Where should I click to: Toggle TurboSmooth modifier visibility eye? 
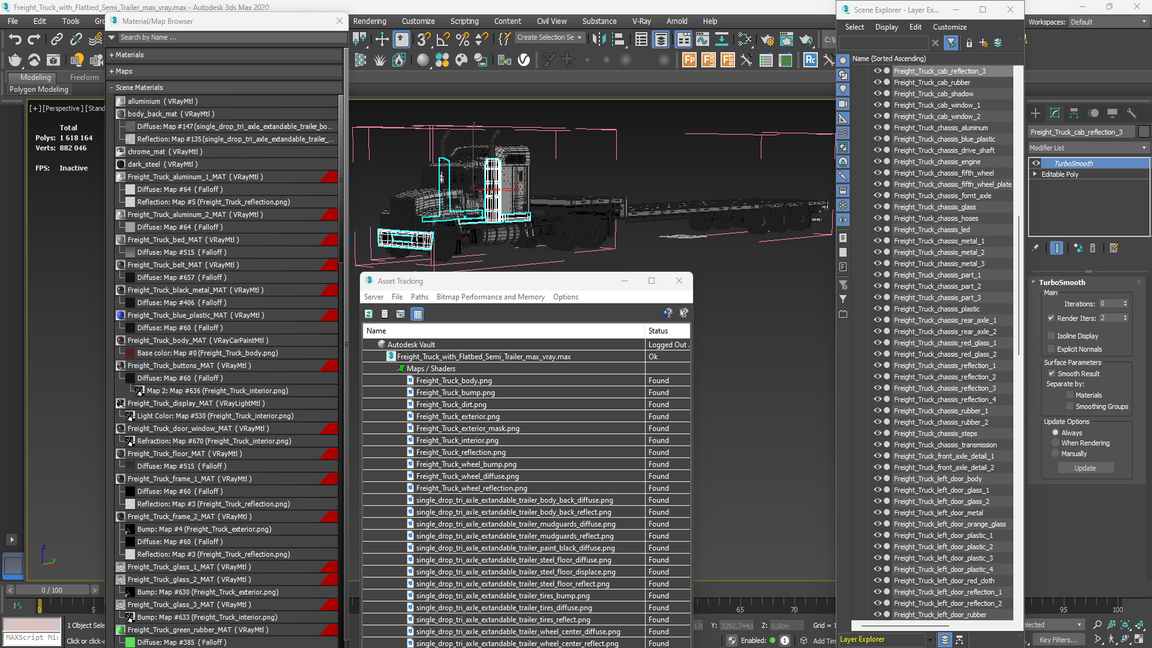tap(1036, 163)
